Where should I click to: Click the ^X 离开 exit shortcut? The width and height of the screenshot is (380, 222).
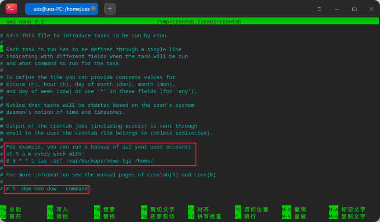pyautogui.click(x=11, y=216)
